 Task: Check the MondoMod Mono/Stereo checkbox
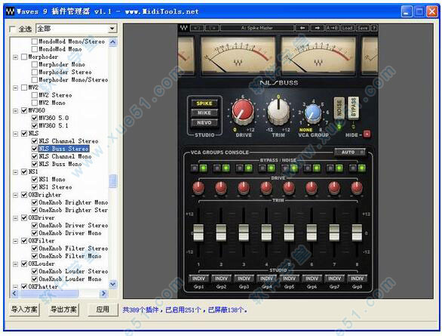pos(35,42)
